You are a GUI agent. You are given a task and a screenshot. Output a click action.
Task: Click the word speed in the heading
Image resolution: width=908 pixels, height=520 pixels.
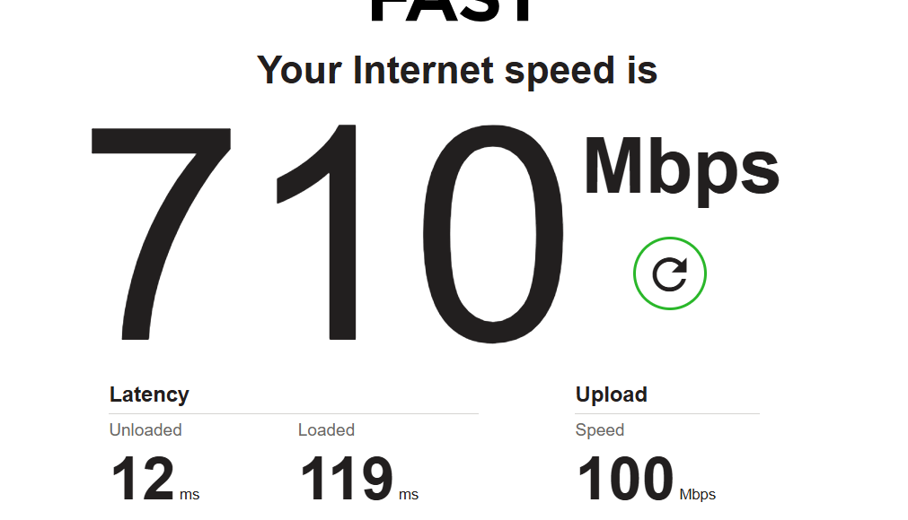click(559, 72)
